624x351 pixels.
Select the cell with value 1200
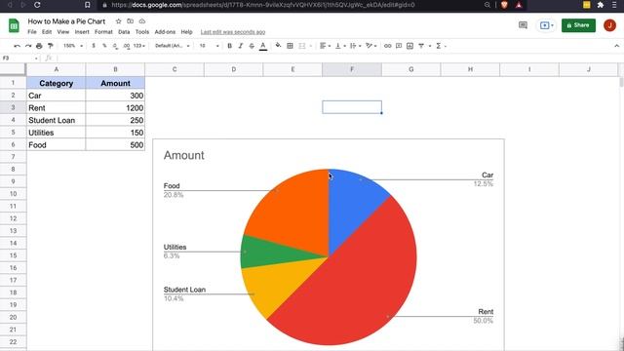pos(115,107)
